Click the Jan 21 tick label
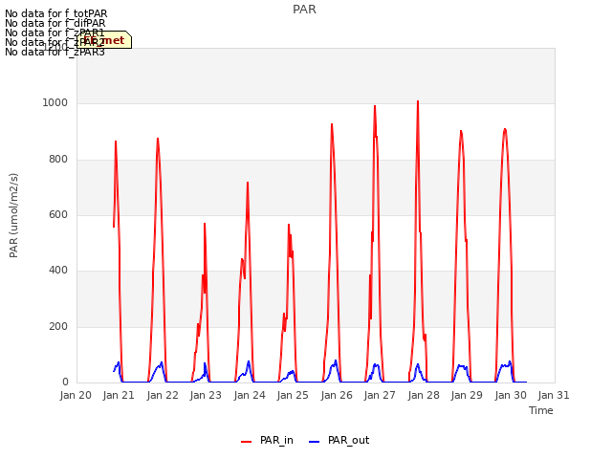The image size is (612, 459). click(119, 395)
